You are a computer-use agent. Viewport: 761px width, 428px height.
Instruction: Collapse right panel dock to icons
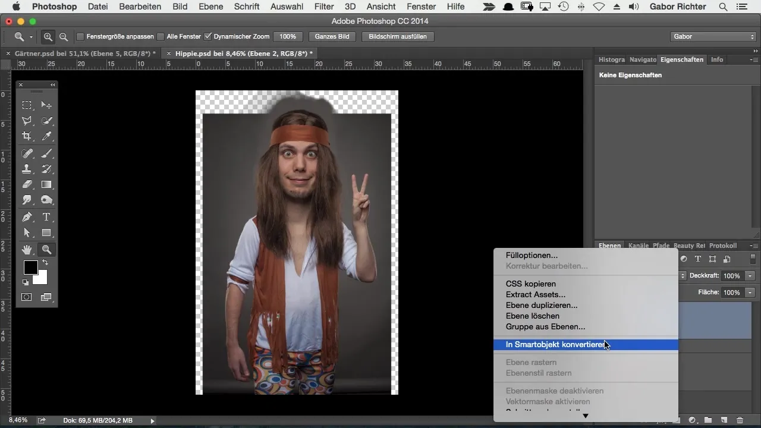pyautogui.click(x=755, y=51)
